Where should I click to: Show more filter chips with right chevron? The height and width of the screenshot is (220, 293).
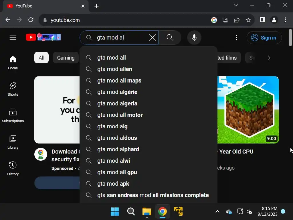pos(269,58)
